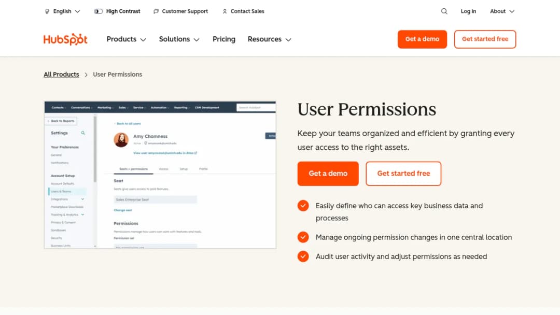Click the header Get started free button
Viewport: 560px width, 315px height.
(485, 39)
